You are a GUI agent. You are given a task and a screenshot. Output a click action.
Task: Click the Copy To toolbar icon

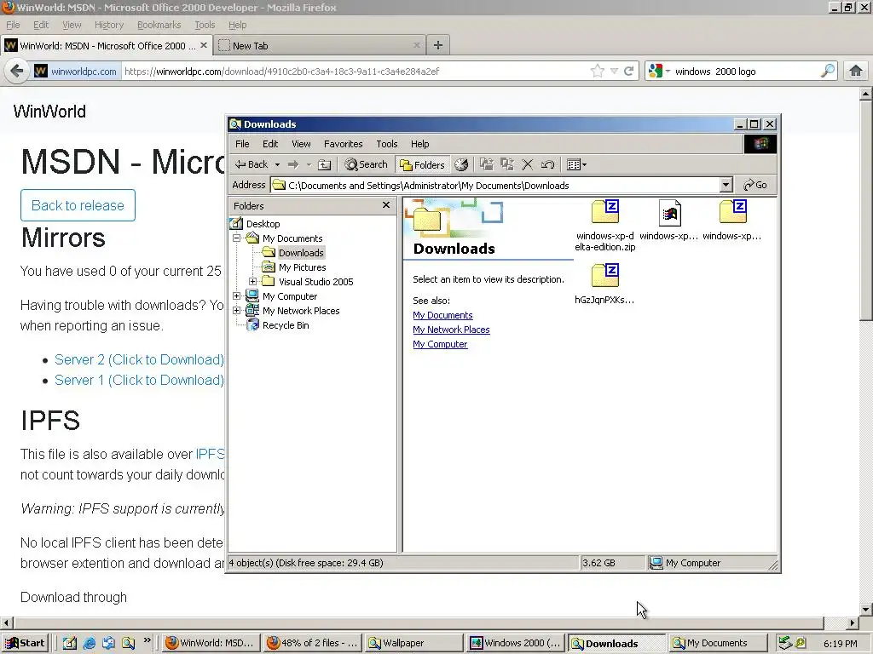tap(507, 164)
